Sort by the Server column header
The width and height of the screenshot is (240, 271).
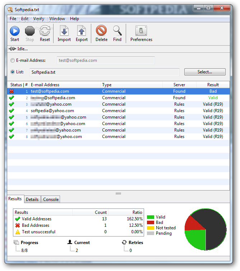click(x=179, y=85)
